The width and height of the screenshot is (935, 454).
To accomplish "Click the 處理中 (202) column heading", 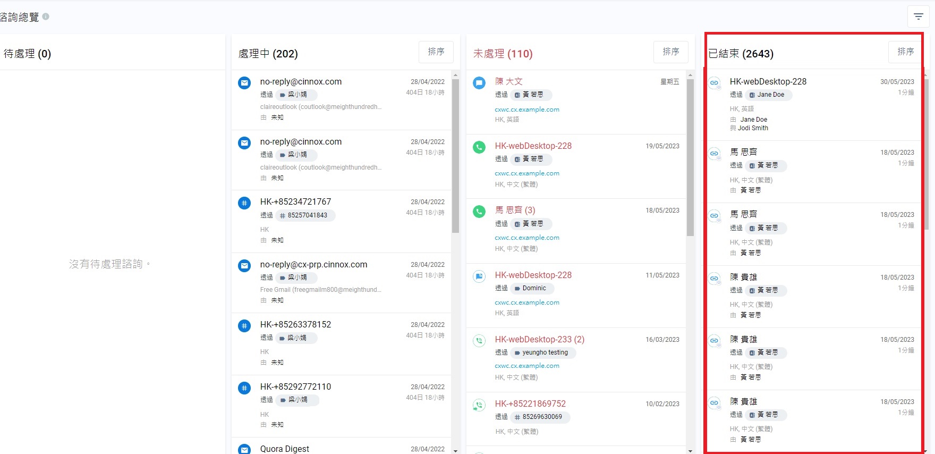I will click(268, 54).
